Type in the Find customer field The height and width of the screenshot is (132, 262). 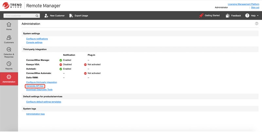(x=19, y=15)
